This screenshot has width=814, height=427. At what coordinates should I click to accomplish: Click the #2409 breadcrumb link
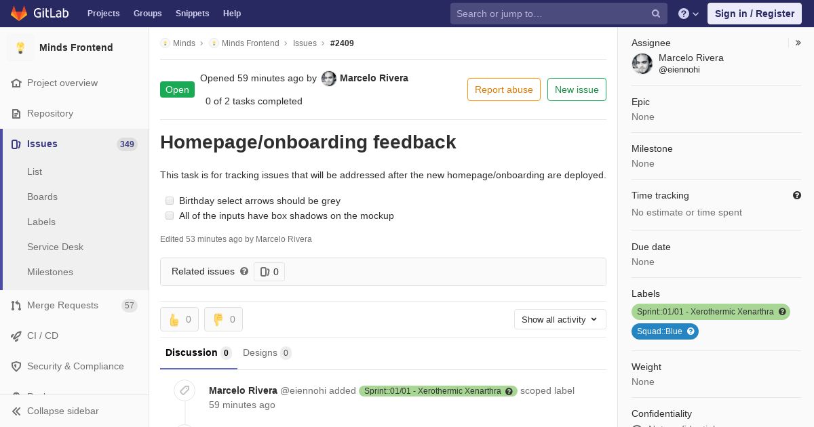[x=342, y=43]
